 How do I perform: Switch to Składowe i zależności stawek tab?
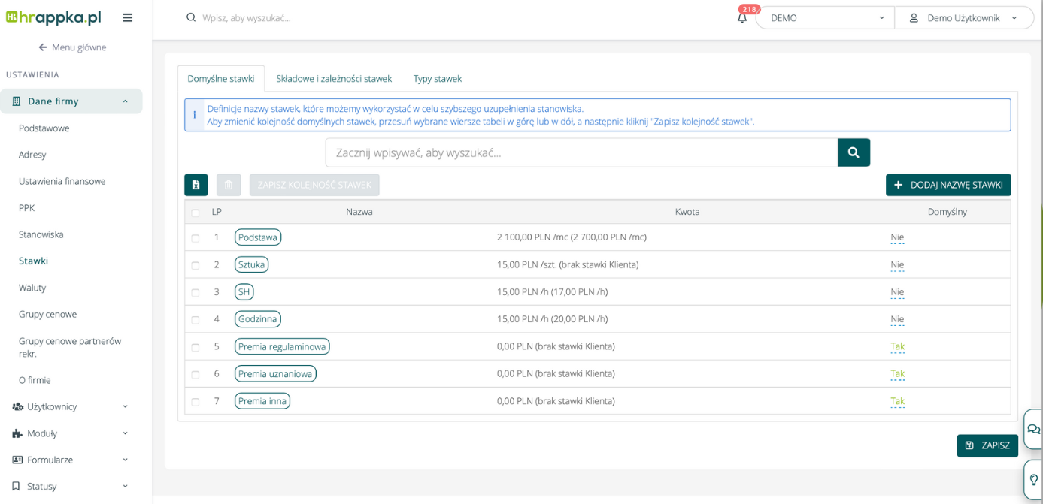point(333,79)
